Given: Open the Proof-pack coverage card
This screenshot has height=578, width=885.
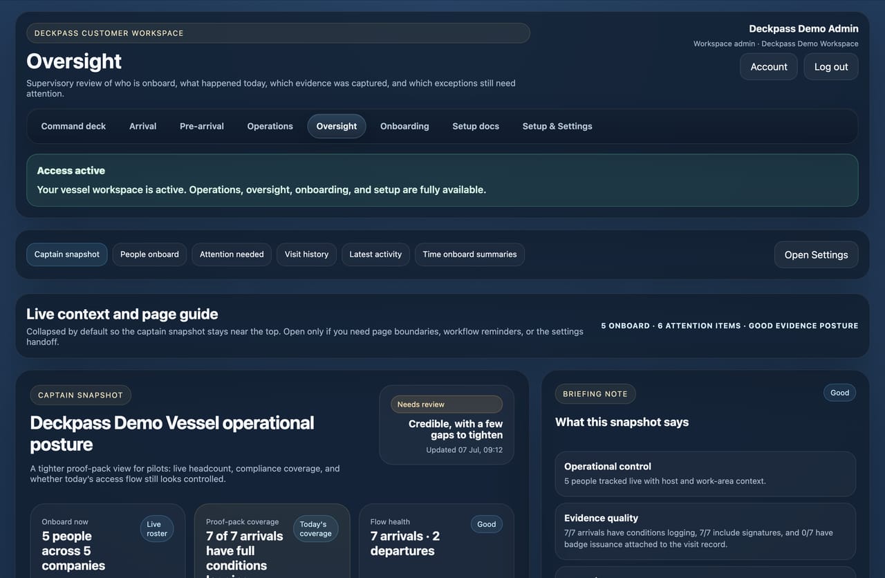Looking at the screenshot, I should (272, 541).
